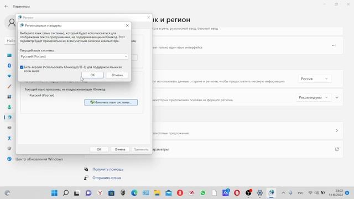Click OK at bottom of Регион window
This screenshot has height=199, width=354.
coord(99,149)
